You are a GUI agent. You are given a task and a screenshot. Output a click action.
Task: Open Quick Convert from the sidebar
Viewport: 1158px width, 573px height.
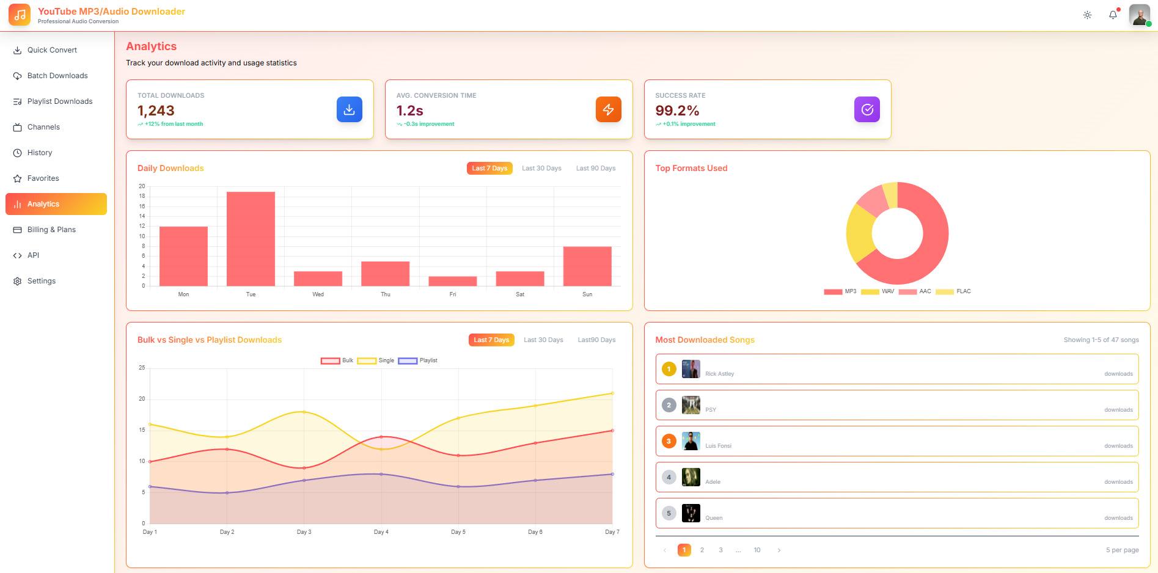pyautogui.click(x=52, y=49)
